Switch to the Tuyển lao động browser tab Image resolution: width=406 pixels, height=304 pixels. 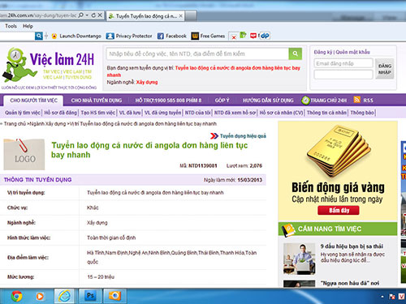click(145, 16)
